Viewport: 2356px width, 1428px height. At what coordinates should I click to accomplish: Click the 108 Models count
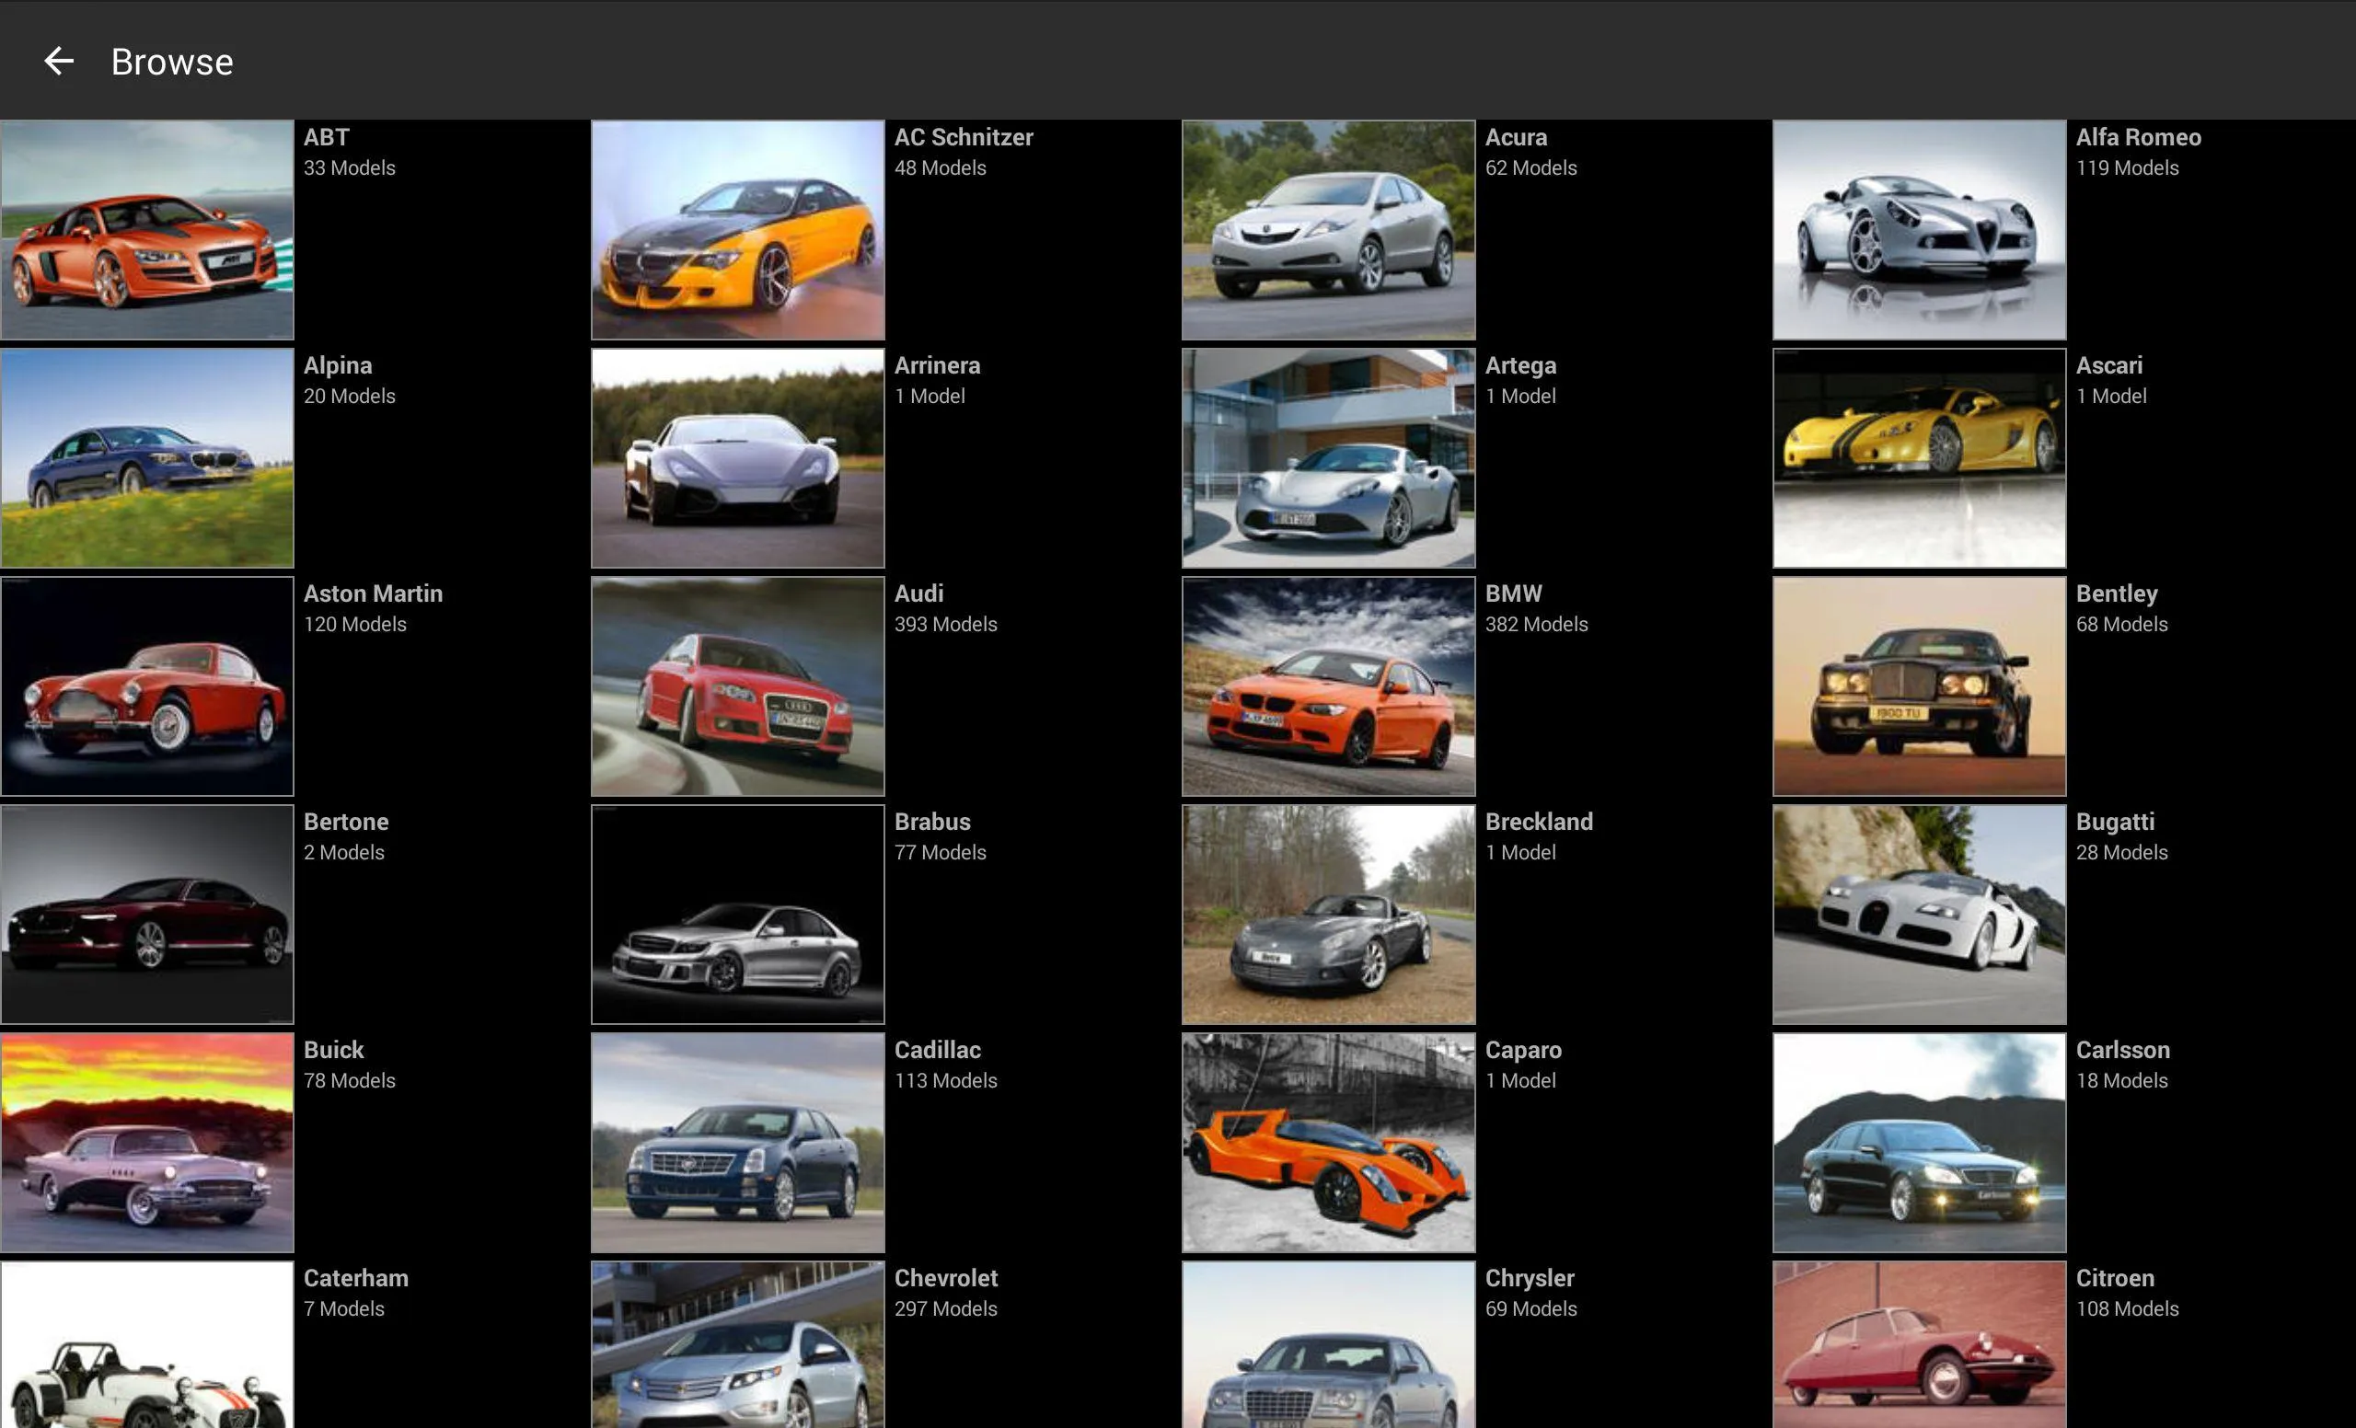pos(2128,1309)
